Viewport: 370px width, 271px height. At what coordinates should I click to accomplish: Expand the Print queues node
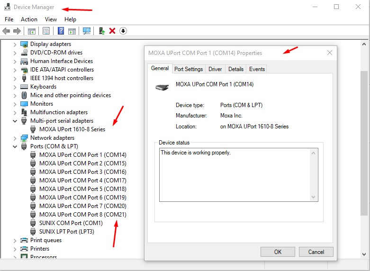[x=15, y=240]
